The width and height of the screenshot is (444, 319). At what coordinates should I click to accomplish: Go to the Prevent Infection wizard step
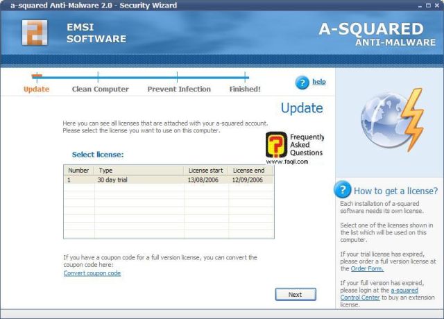pyautogui.click(x=179, y=89)
